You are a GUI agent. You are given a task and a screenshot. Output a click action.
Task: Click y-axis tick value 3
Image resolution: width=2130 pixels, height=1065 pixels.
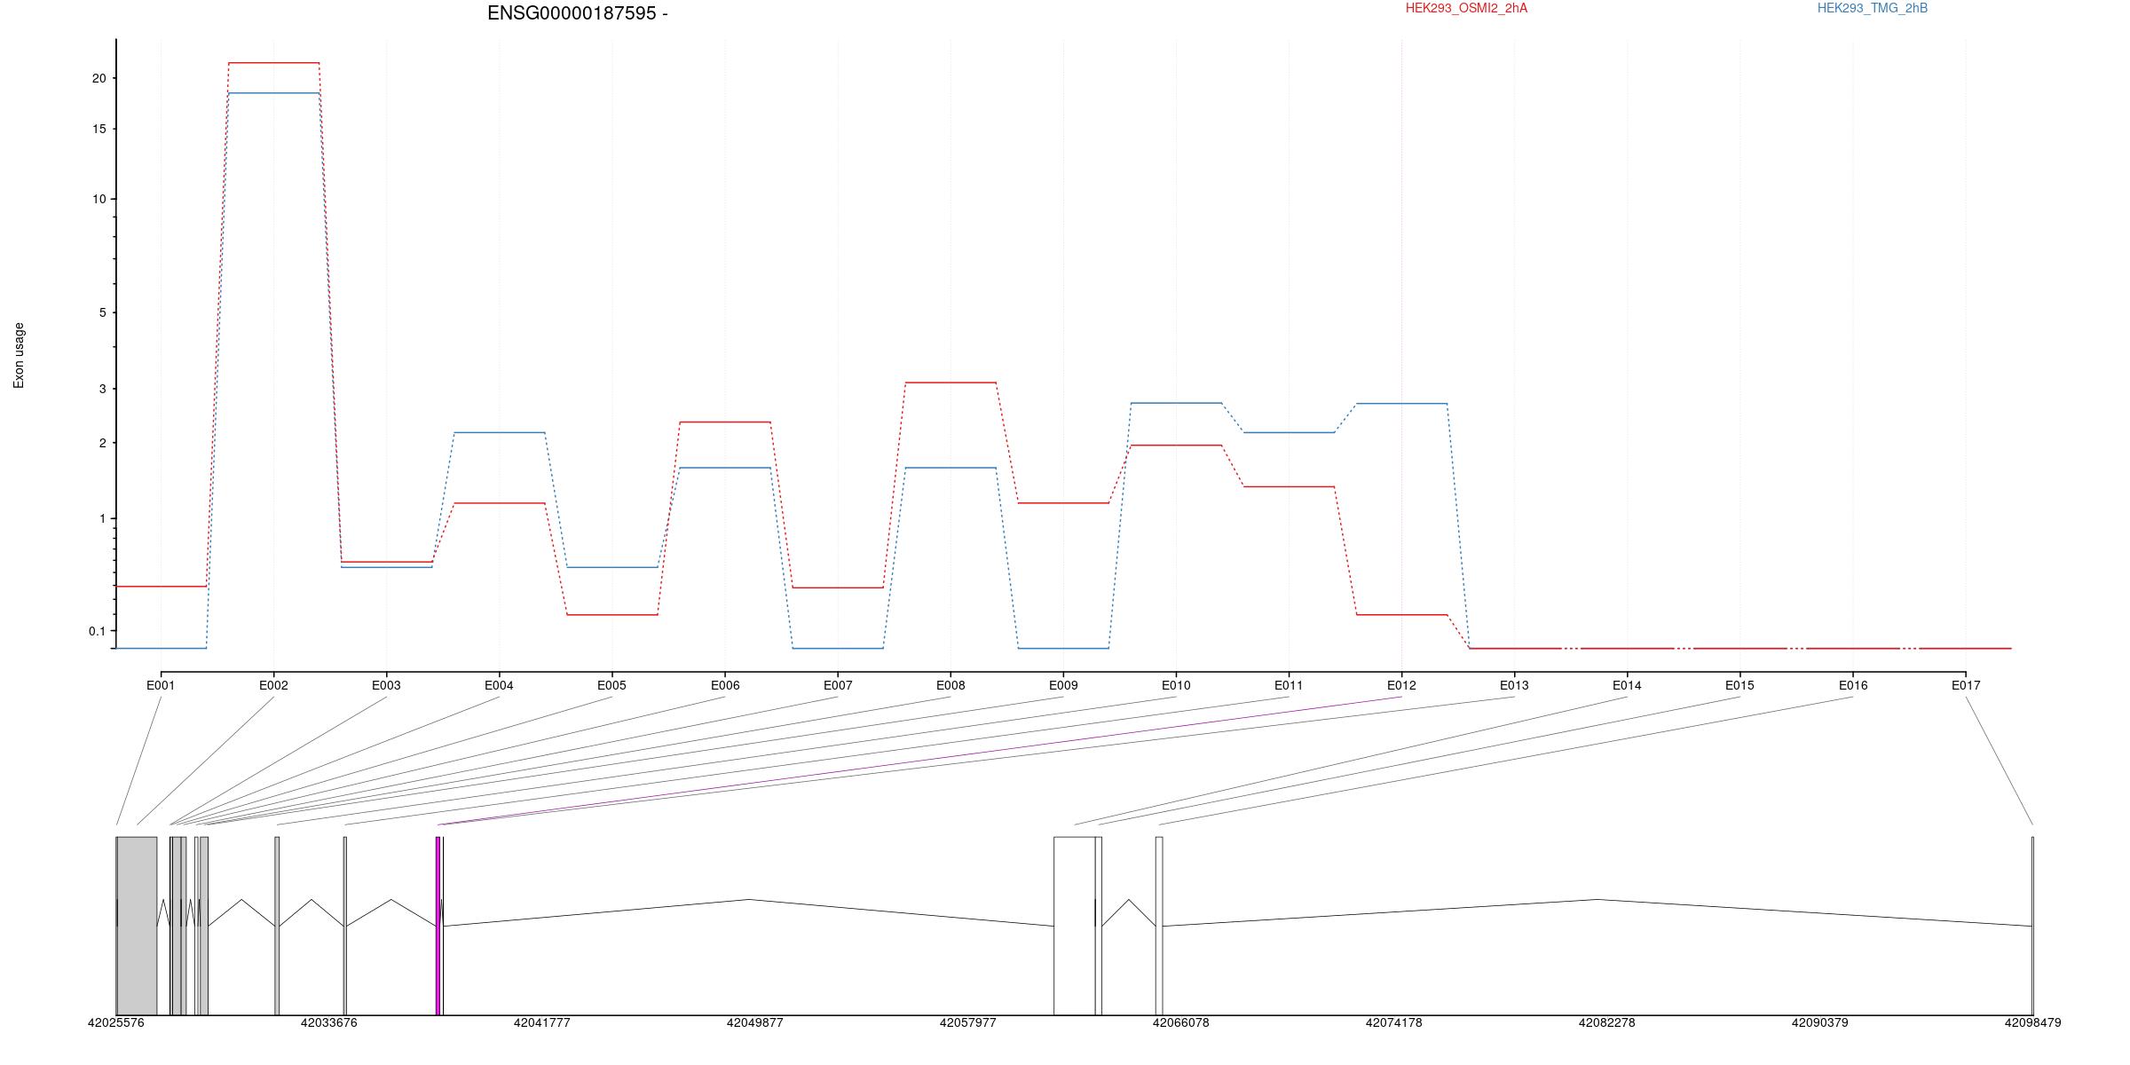point(102,389)
